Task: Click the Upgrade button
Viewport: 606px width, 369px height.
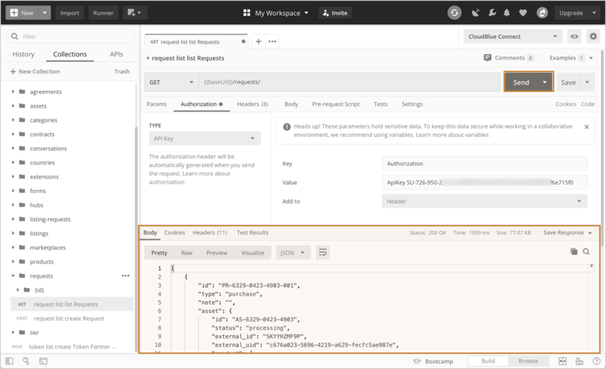Action: [571, 13]
